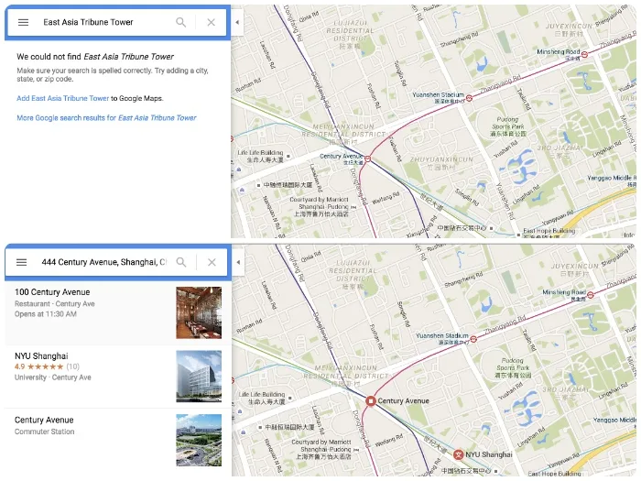Screen dimensions: 641x481
Task: Clear the East Asia Tribune Tower search text
Action: 212,22
